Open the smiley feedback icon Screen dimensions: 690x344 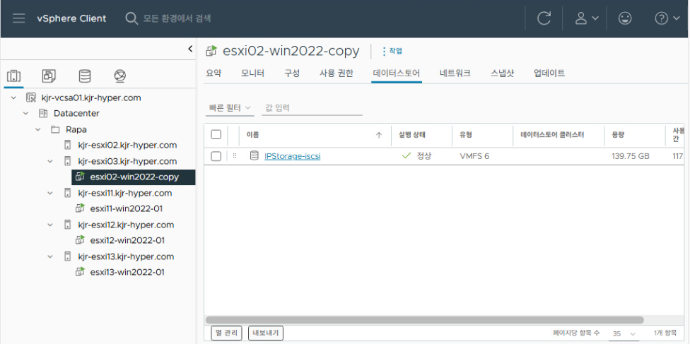tap(625, 18)
